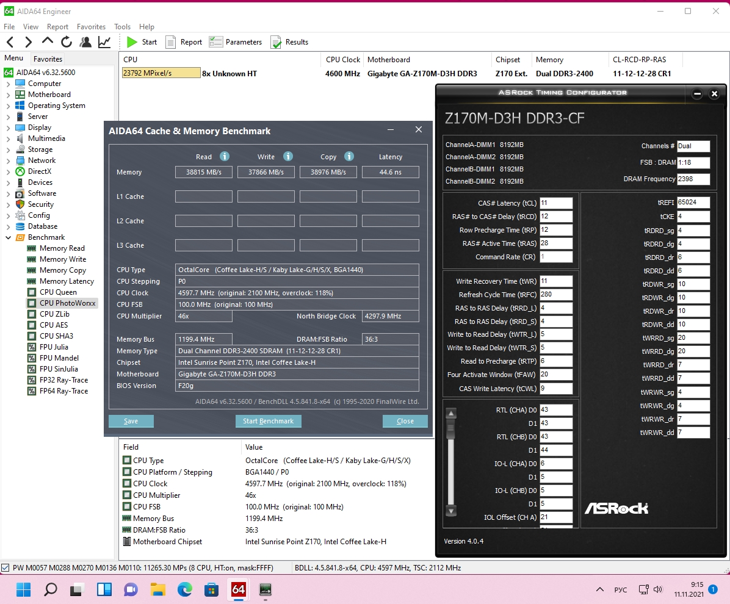Expand the Operating System node
The width and height of the screenshot is (730, 604).
8,106
